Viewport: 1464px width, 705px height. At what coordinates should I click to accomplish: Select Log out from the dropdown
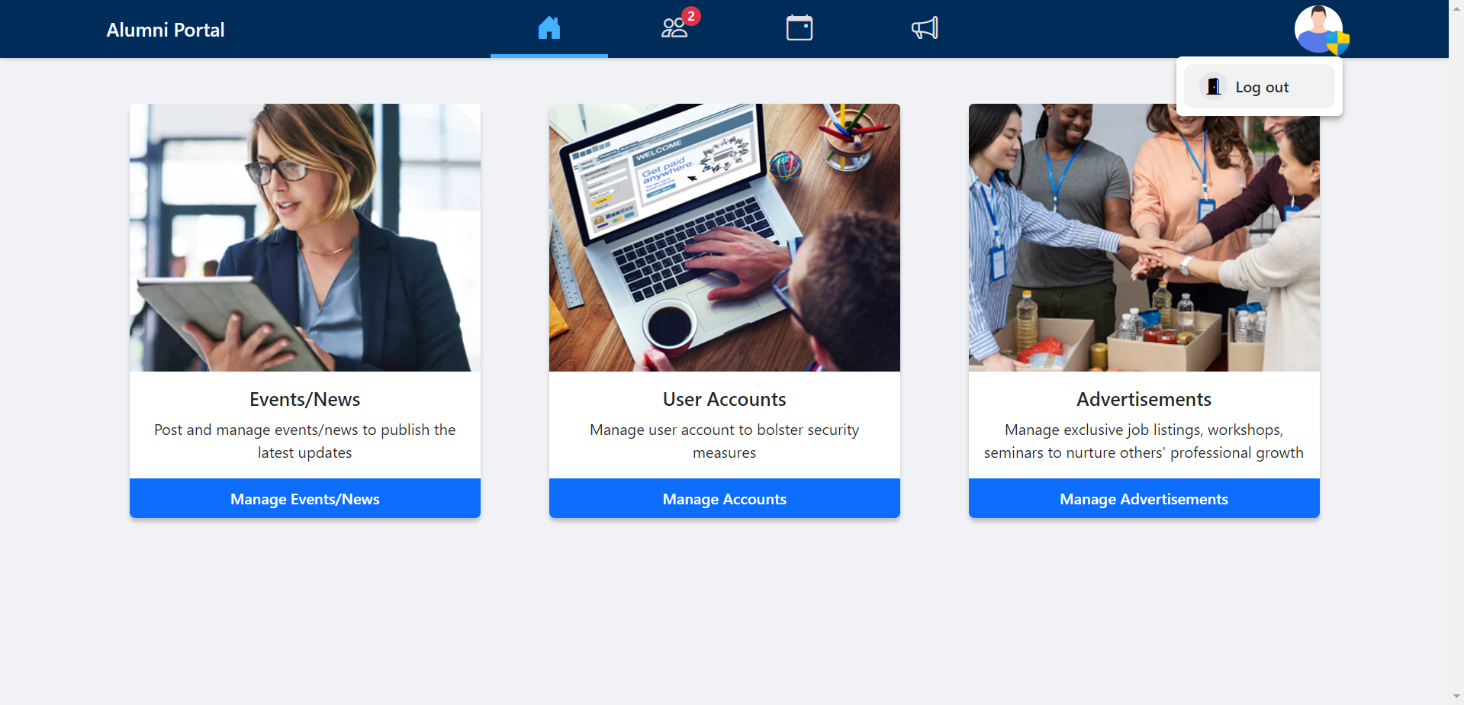1260,86
